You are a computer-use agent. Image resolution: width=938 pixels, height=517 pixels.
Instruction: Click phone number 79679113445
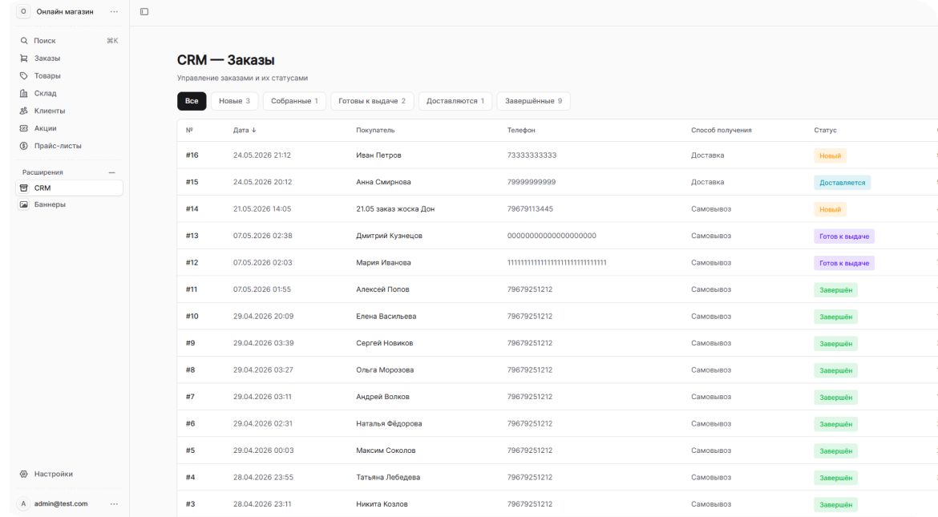point(530,209)
